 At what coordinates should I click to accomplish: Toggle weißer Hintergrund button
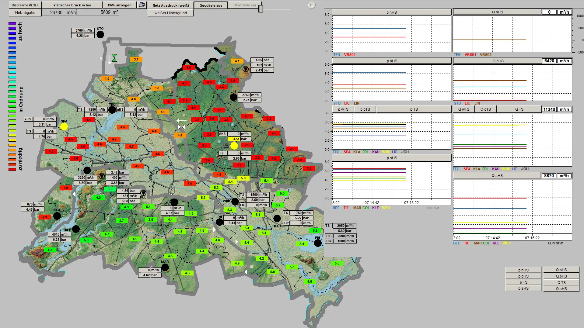coord(170,13)
